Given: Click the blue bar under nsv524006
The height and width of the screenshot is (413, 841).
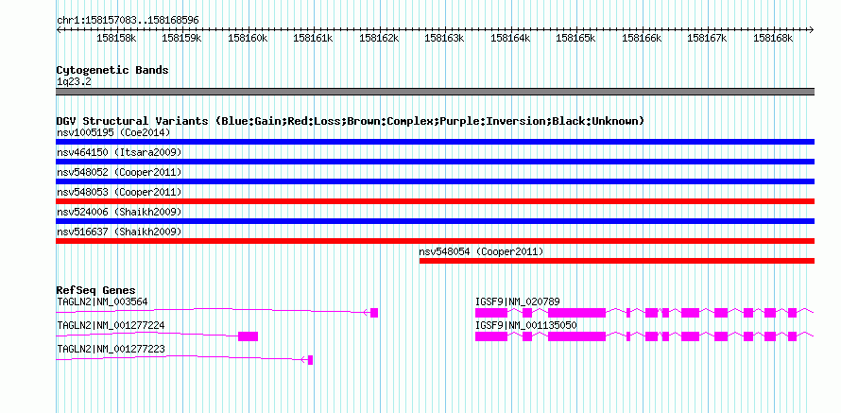Looking at the screenshot, I should (x=435, y=221).
